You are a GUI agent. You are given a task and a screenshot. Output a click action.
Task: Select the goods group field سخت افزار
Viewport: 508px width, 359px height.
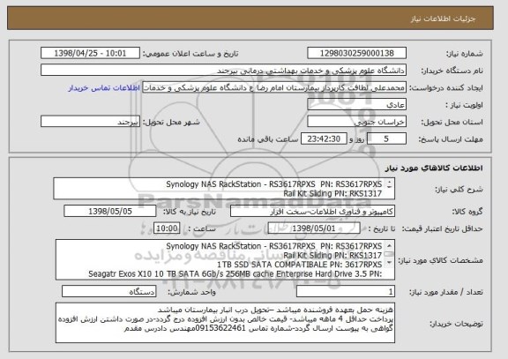point(312,212)
